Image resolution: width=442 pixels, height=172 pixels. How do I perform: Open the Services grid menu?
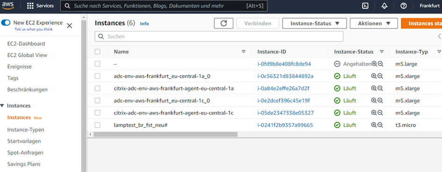point(40,6)
